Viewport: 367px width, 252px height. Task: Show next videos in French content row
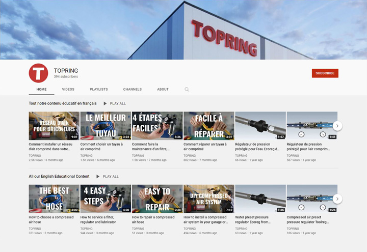(337, 126)
